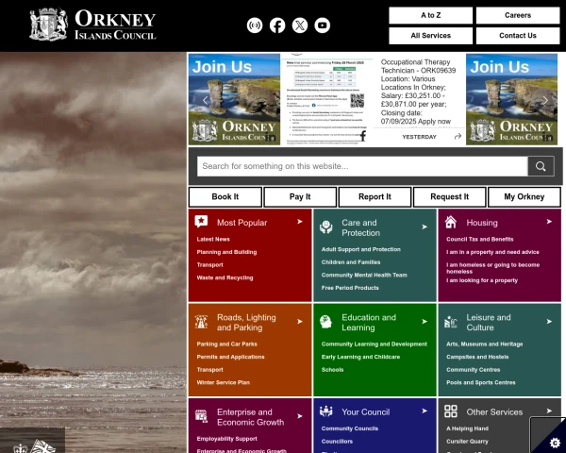Expand Roads, Lighting and Parking arrow
Image resolution: width=566 pixels, height=453 pixels.
[x=300, y=322]
